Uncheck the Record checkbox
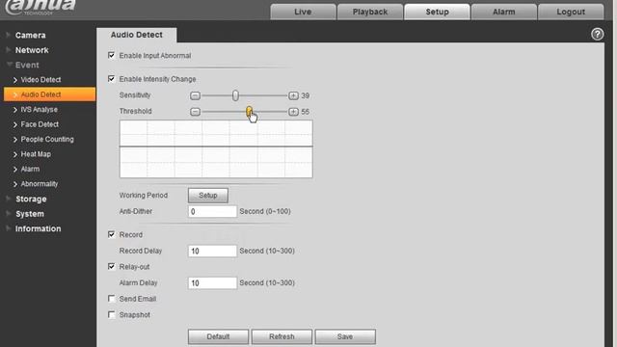 point(112,234)
